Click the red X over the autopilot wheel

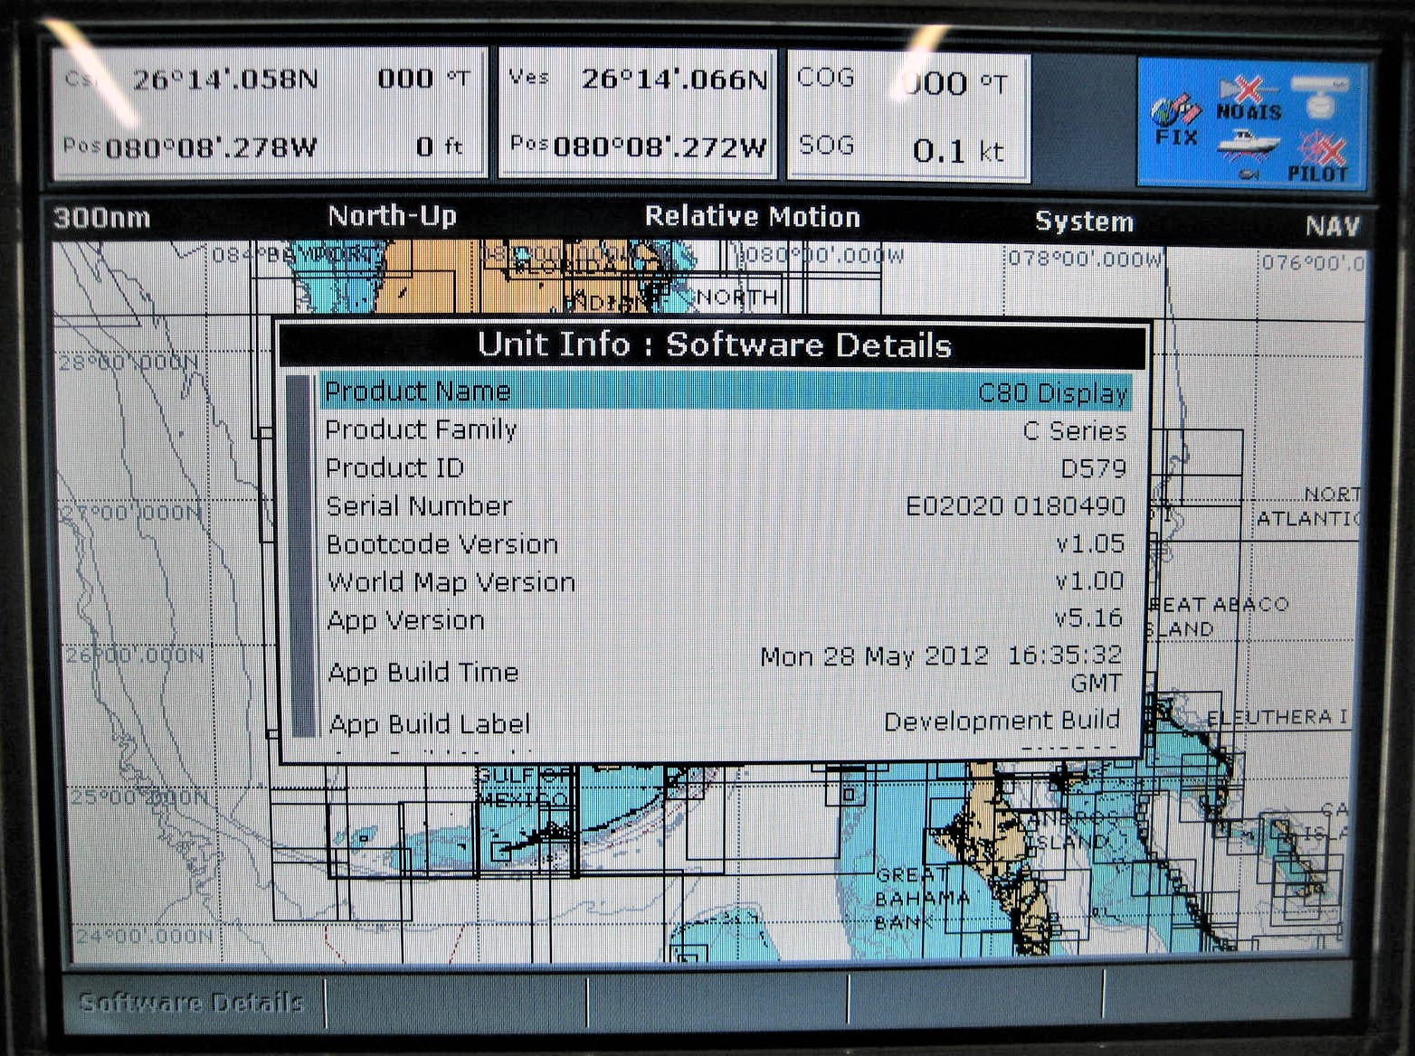tap(1326, 148)
